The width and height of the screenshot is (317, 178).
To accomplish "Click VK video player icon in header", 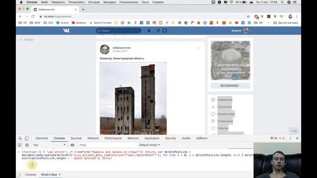I will click(164, 31).
